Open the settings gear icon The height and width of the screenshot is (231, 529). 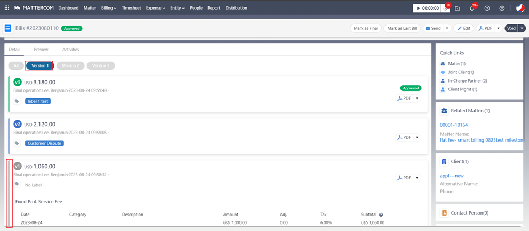click(502, 9)
